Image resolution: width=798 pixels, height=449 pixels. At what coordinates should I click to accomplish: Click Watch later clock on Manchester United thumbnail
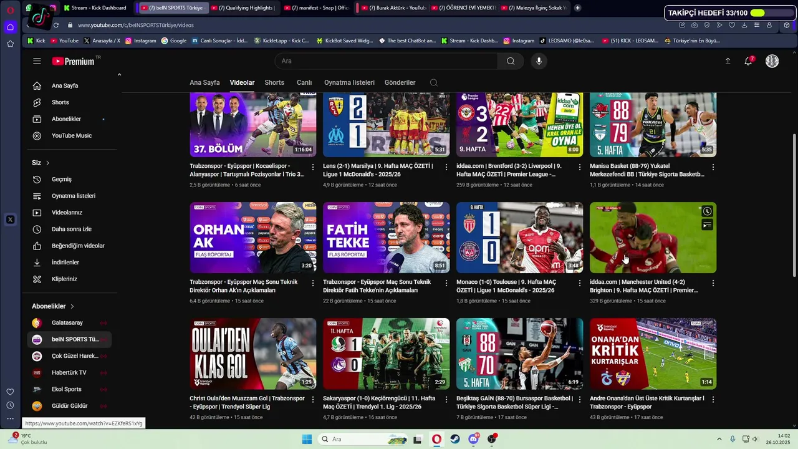pyautogui.click(x=707, y=211)
